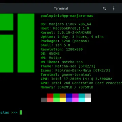Click the Terminal window title

pos(61,8)
